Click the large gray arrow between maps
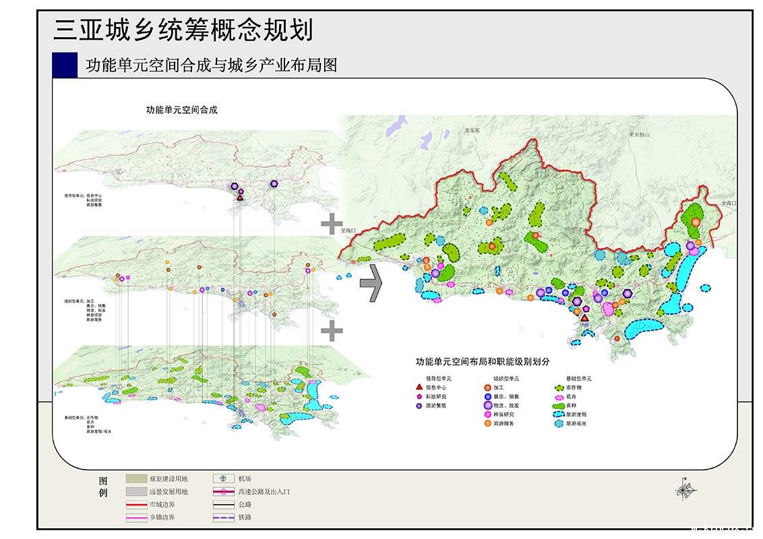Viewport: 763px width, 539px height. click(x=371, y=284)
